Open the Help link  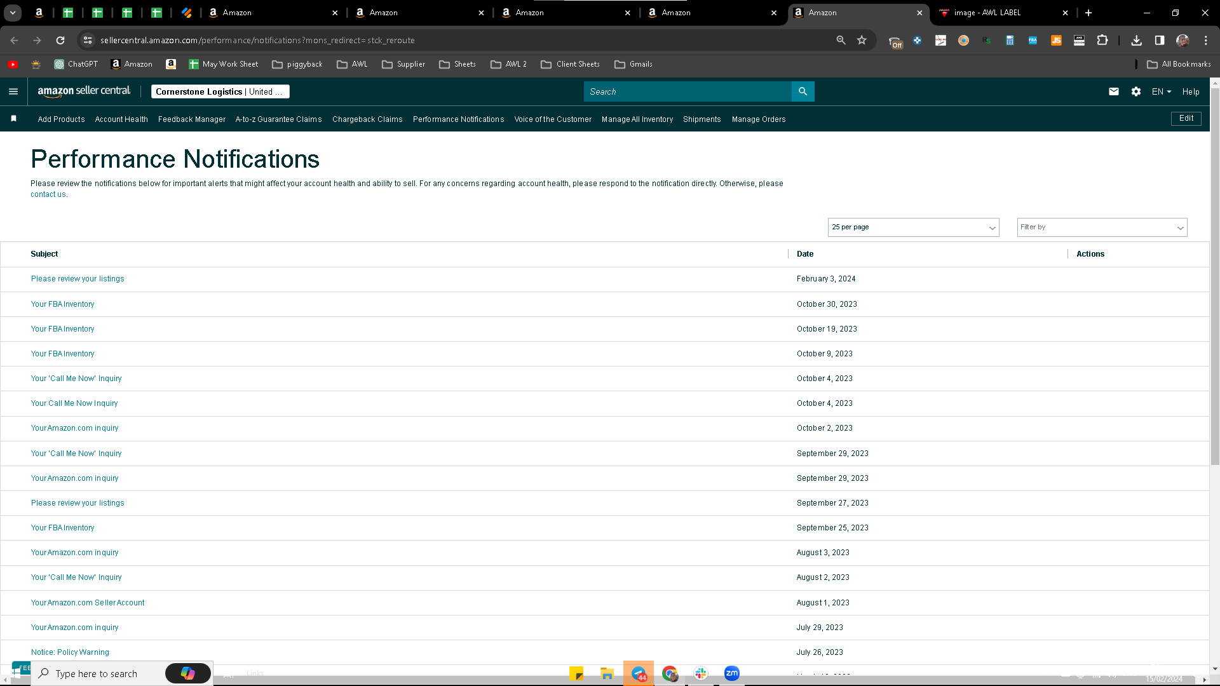coord(1191,91)
